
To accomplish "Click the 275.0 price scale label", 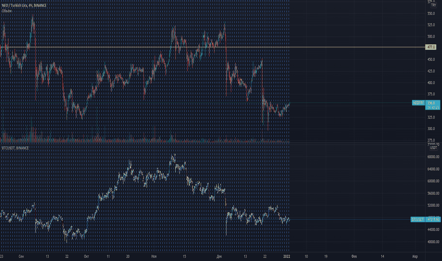I will [431, 140].
